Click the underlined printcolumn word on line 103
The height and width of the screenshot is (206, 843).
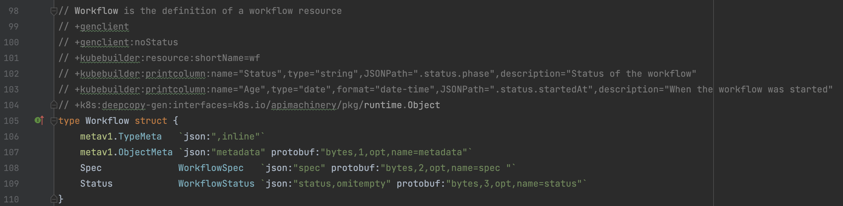[175, 89]
